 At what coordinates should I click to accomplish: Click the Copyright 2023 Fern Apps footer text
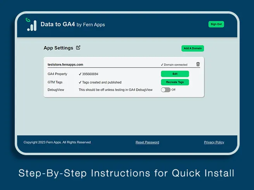[x=57, y=142]
